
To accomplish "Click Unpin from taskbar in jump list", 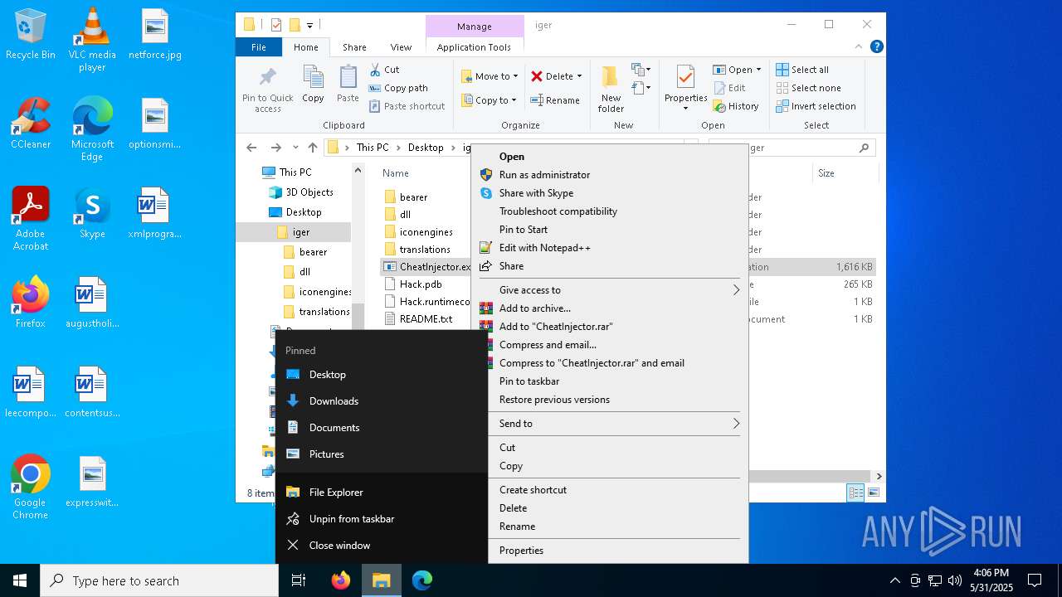I will [382, 518].
